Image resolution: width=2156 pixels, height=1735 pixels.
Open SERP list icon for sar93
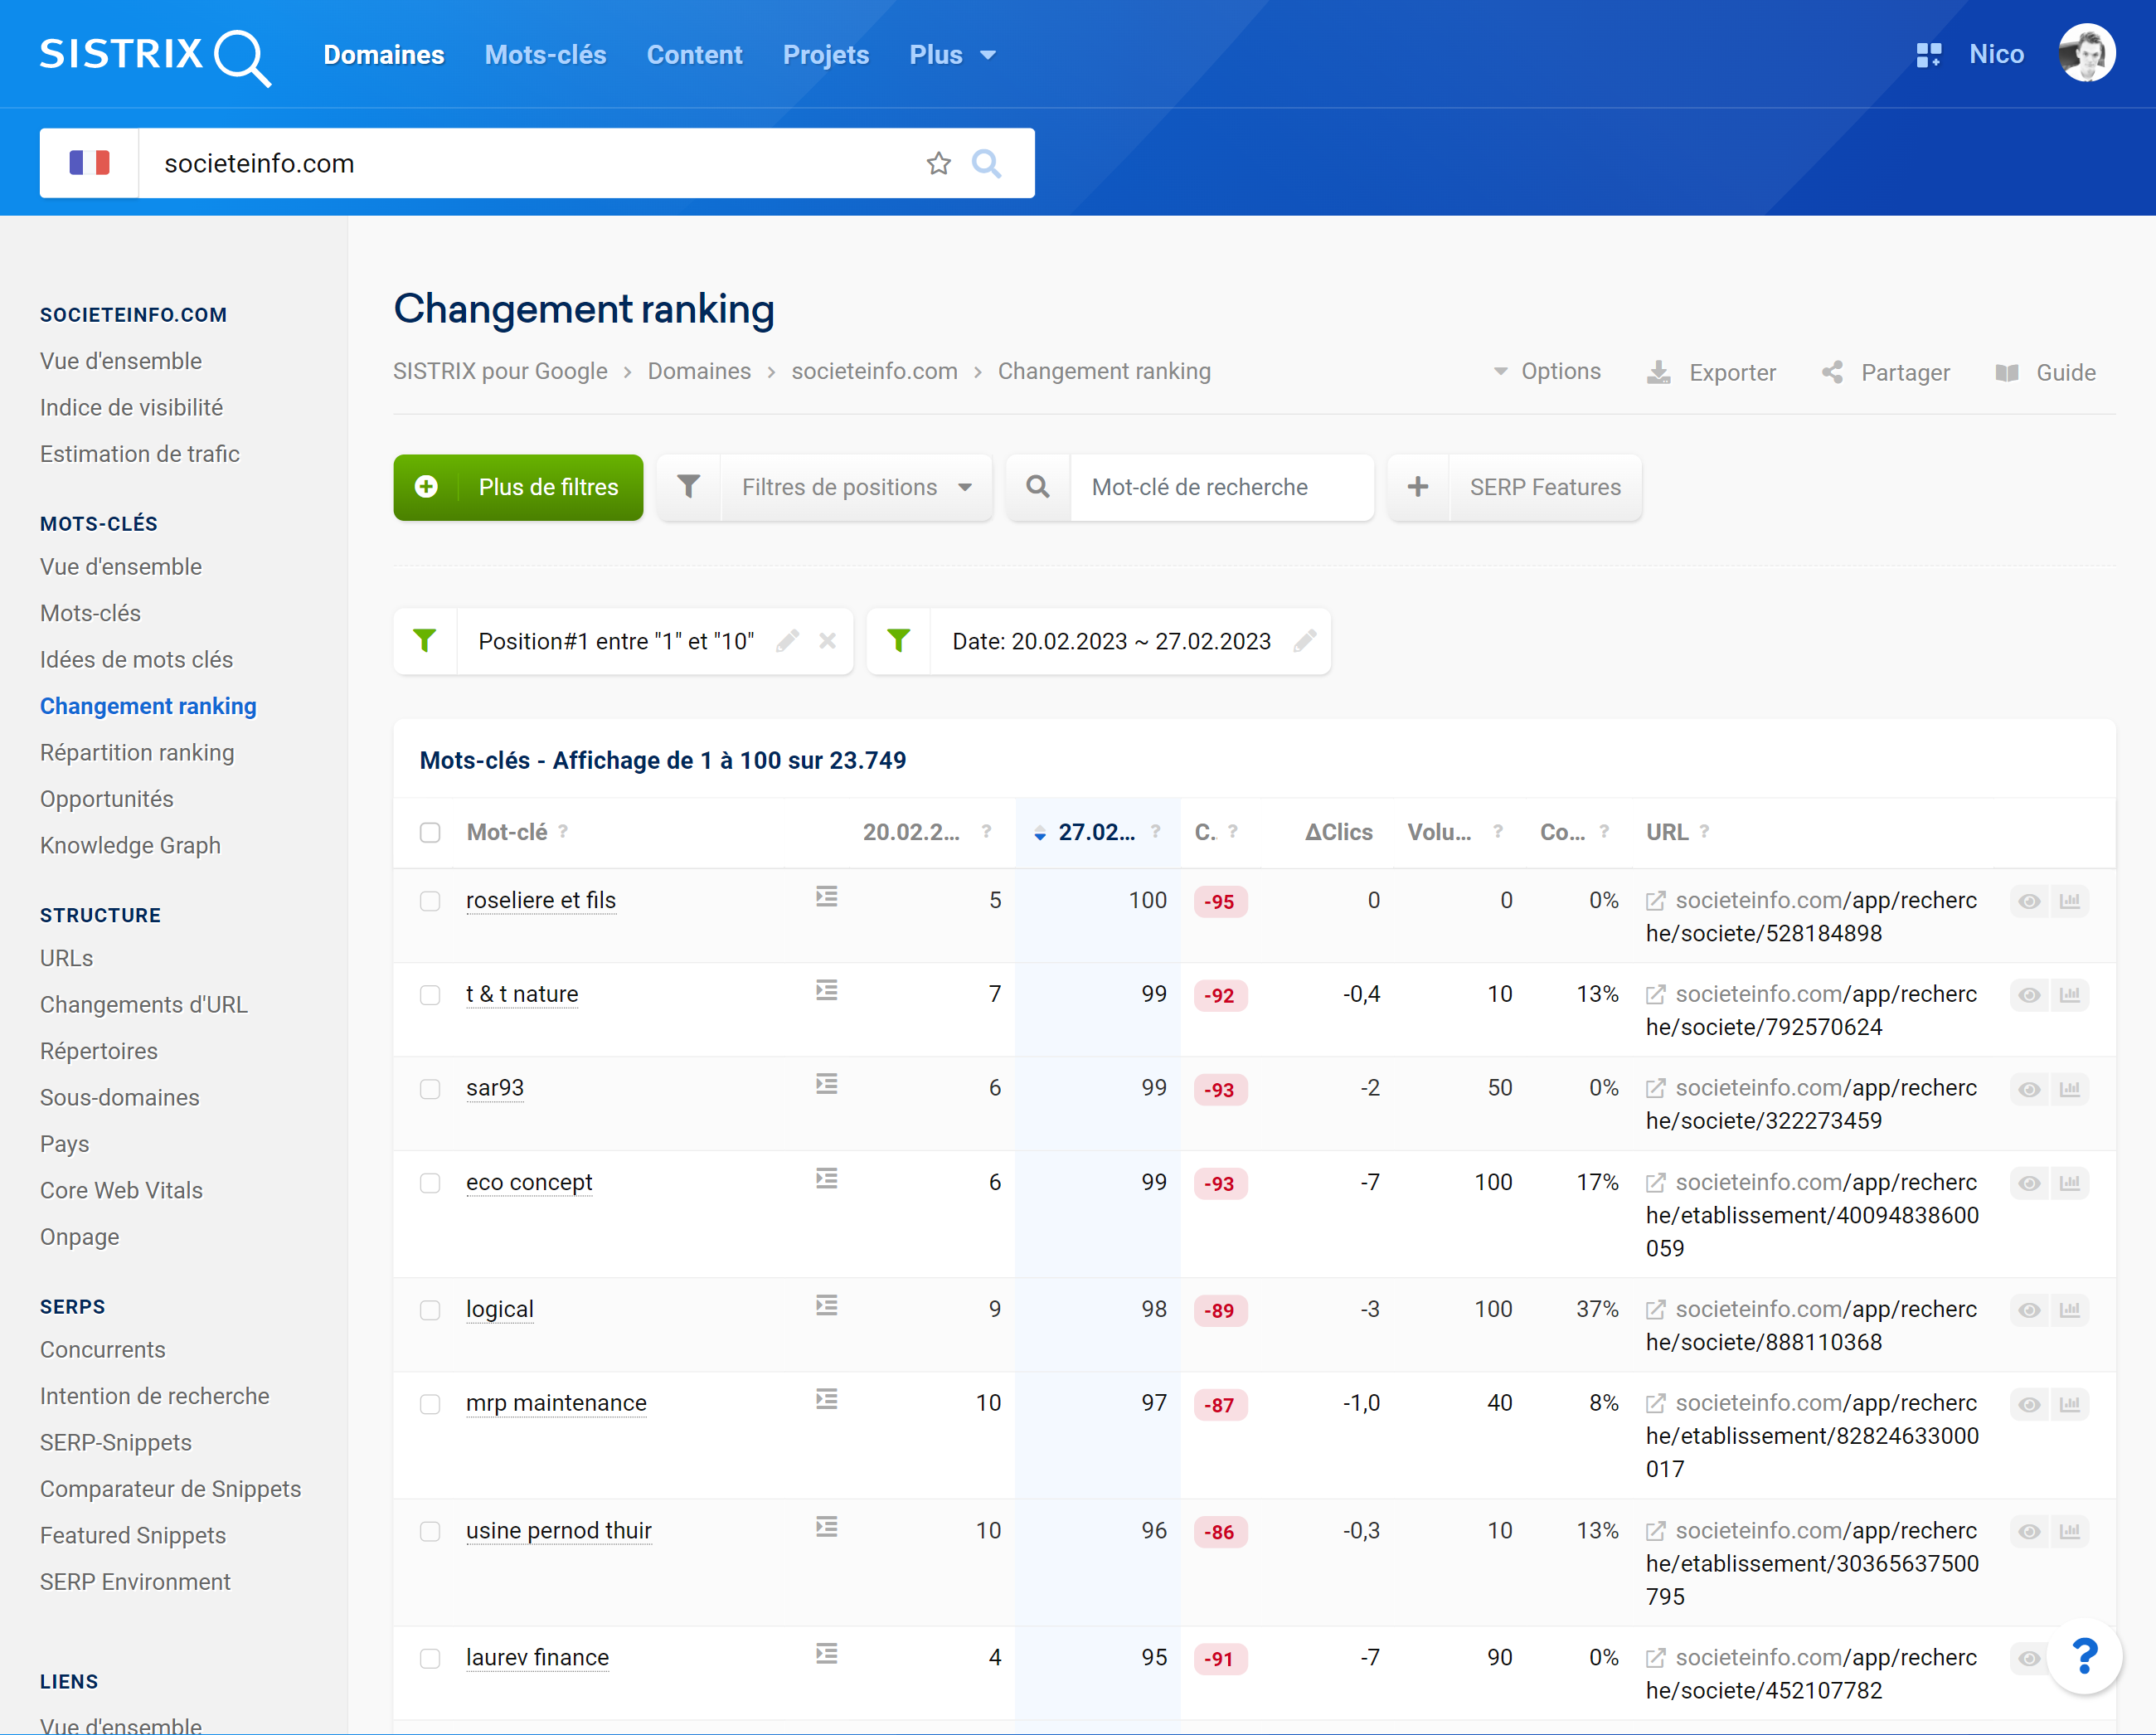(x=826, y=1085)
